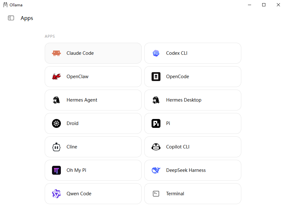Toggle the sidebar panel icon

point(11,18)
